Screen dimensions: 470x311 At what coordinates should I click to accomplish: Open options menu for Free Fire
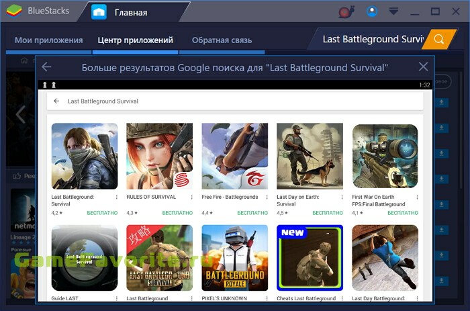click(x=267, y=197)
